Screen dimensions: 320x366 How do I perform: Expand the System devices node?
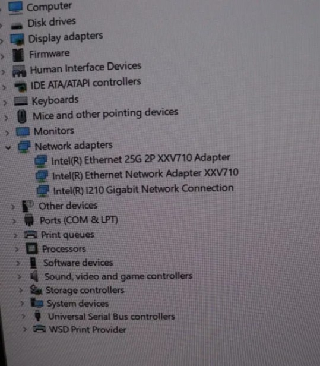pos(22,303)
